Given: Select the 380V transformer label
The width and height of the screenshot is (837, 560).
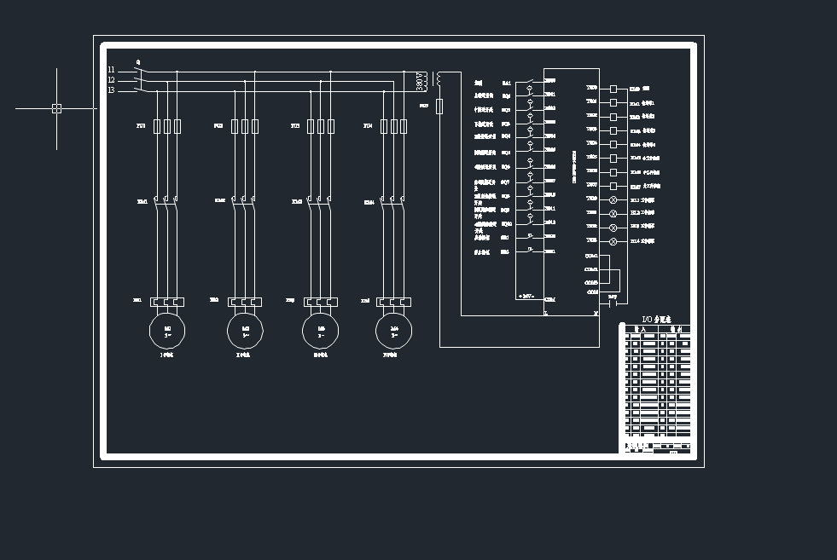Looking at the screenshot, I should pyautogui.click(x=420, y=82).
